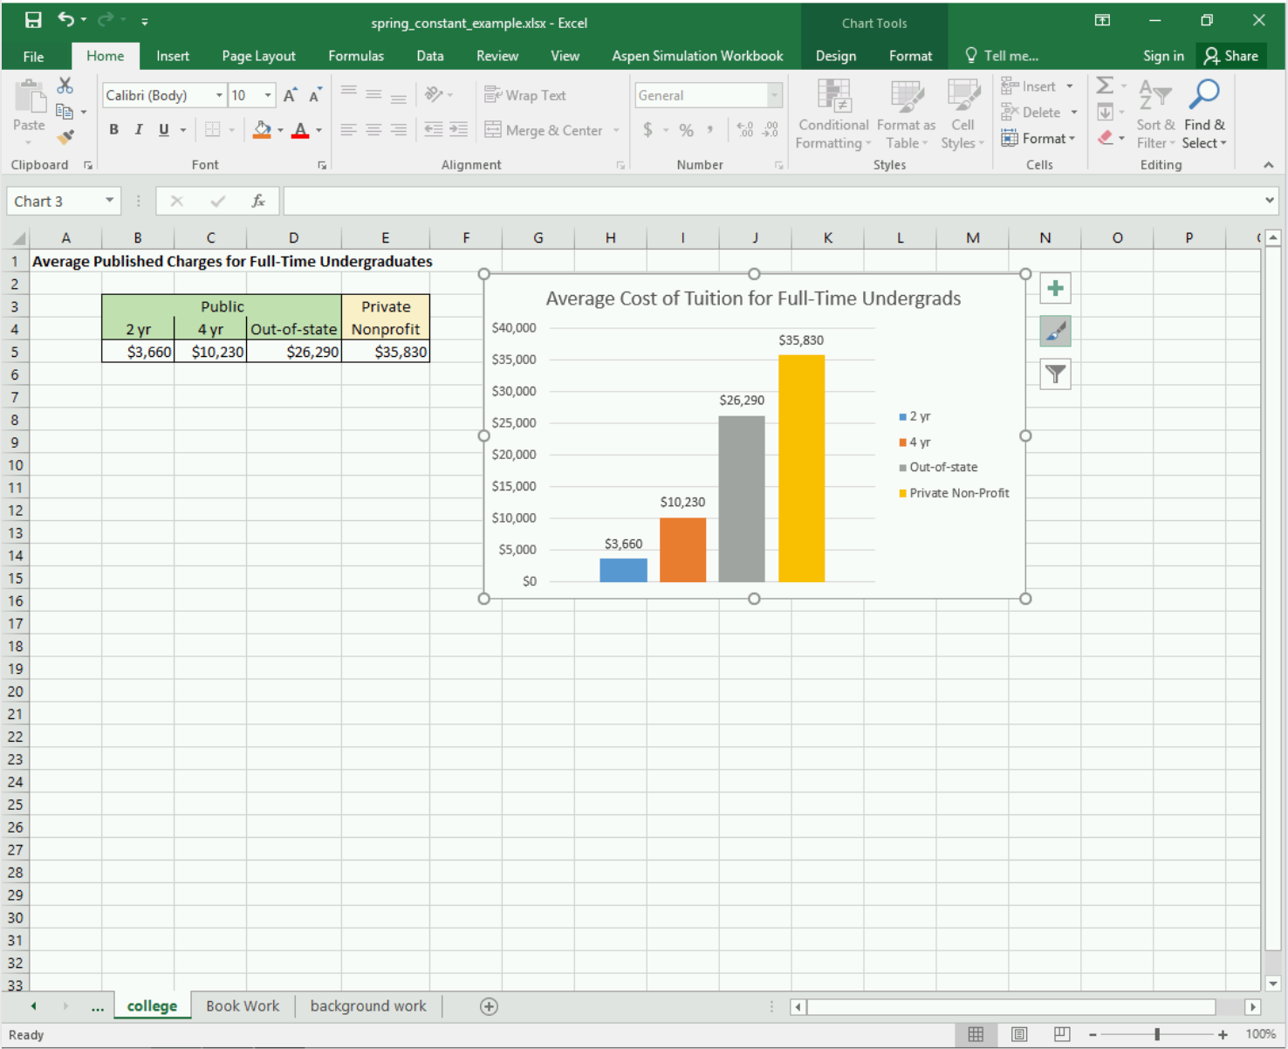This screenshot has height=1049, width=1288.
Task: Copy selection using the Copy icon
Action: (64, 111)
